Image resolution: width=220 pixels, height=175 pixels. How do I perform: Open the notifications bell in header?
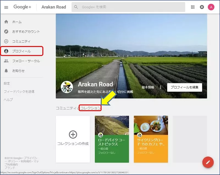(x=202, y=7)
